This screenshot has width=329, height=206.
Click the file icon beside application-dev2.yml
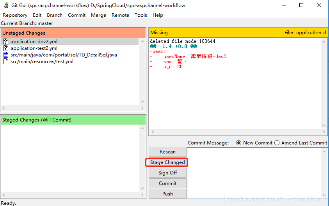point(6,41)
